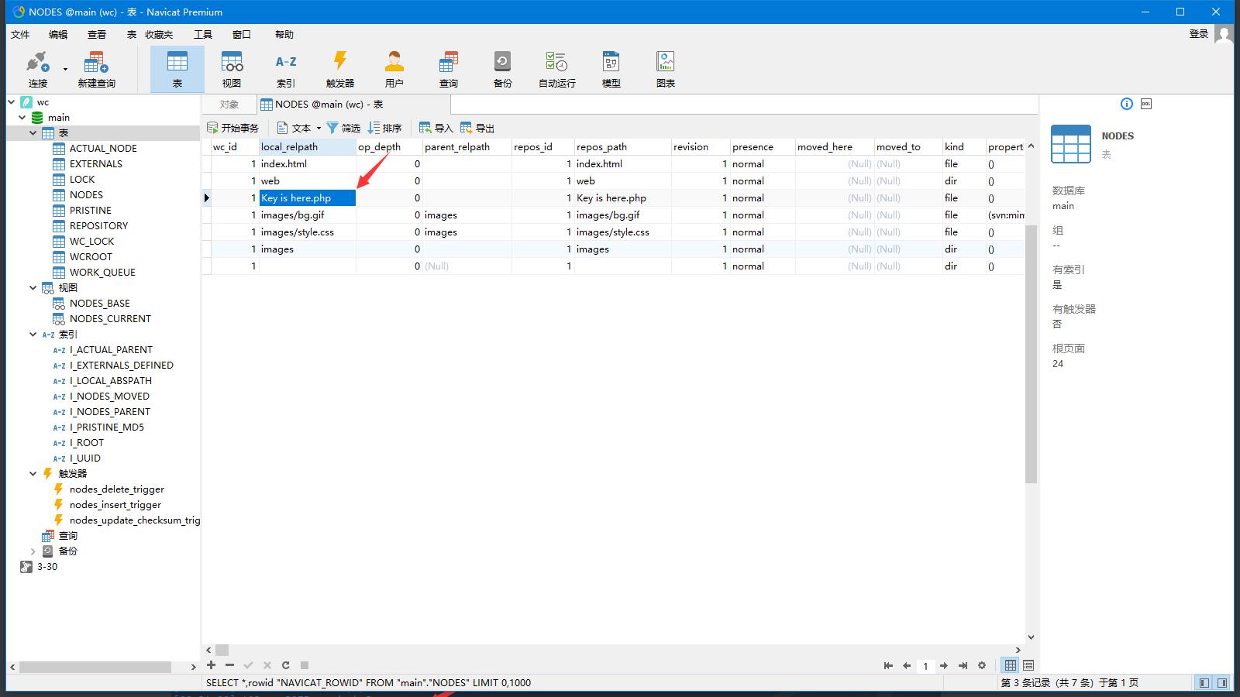Open the Model (模型) toolbar icon
The width and height of the screenshot is (1240, 697).
click(x=611, y=69)
